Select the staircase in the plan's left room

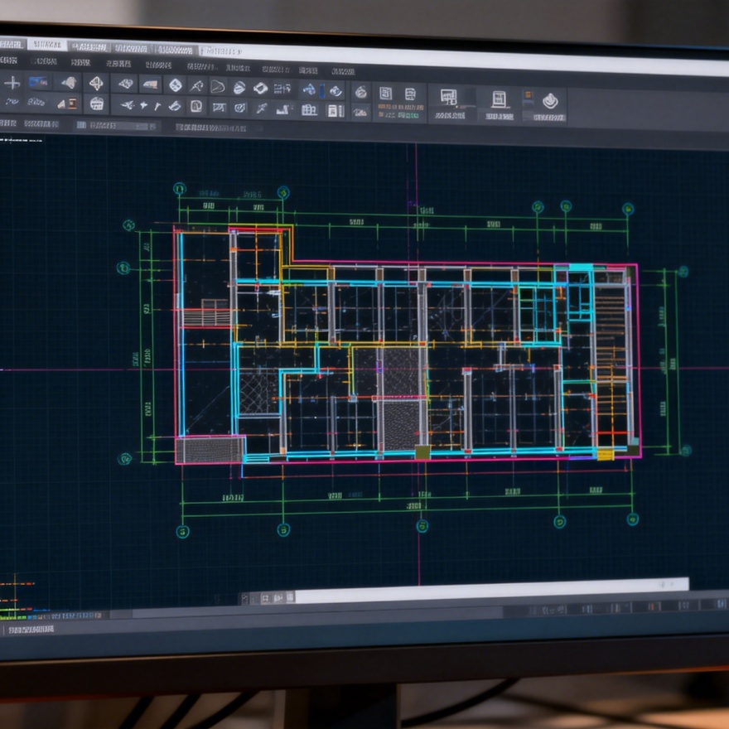coord(207,312)
